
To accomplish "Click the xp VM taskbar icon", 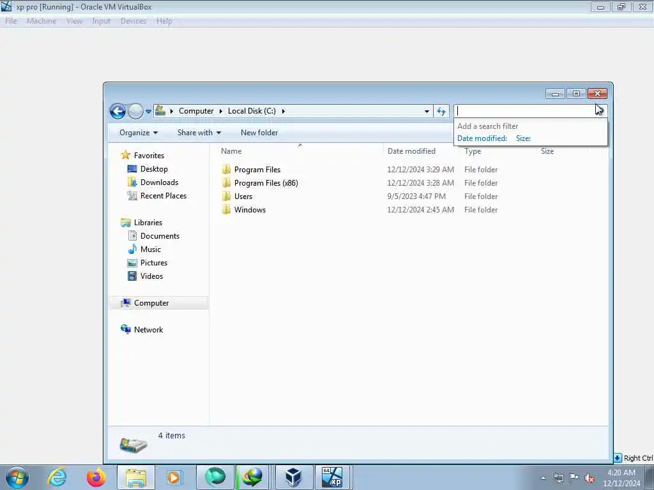I will pyautogui.click(x=332, y=477).
